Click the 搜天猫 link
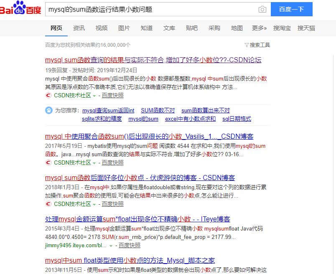Image resolution: width=336 pixels, height=274 pixels. pos(306,28)
